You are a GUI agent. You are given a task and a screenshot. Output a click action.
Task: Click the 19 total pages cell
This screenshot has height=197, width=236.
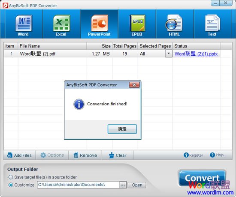click(x=124, y=54)
